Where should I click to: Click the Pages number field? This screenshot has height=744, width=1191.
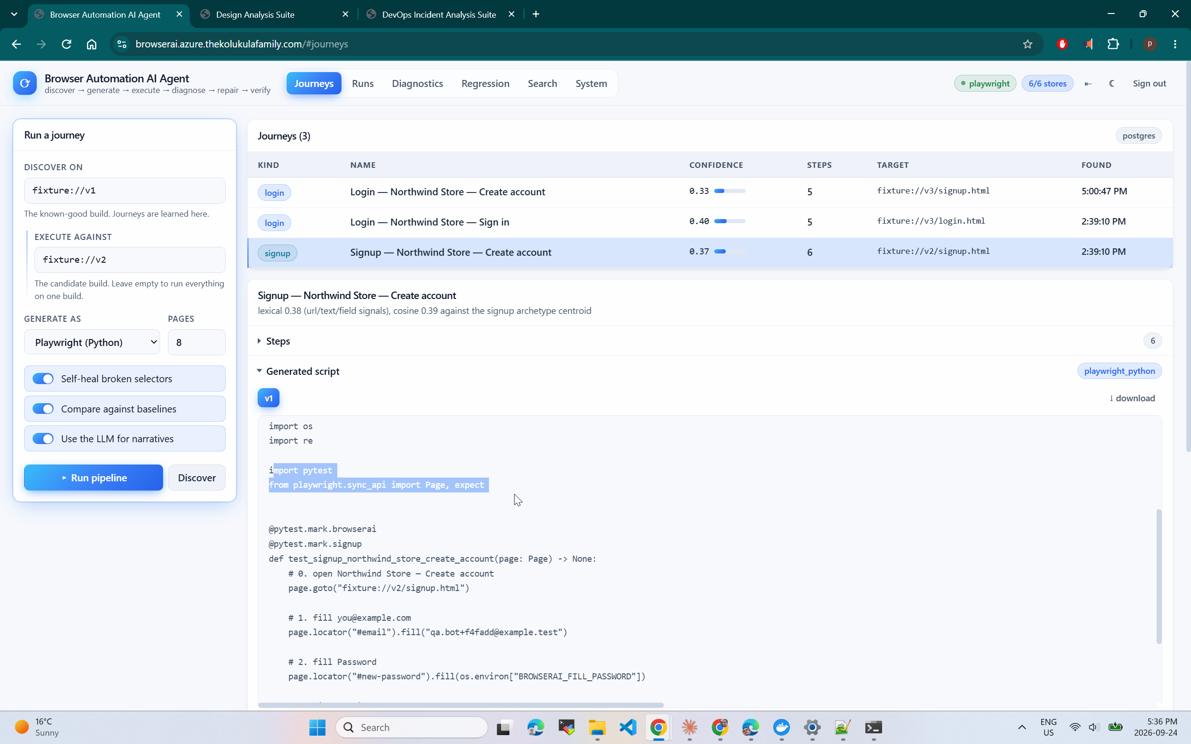tap(197, 342)
